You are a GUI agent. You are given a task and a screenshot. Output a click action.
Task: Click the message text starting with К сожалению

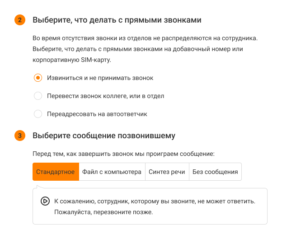point(155,201)
